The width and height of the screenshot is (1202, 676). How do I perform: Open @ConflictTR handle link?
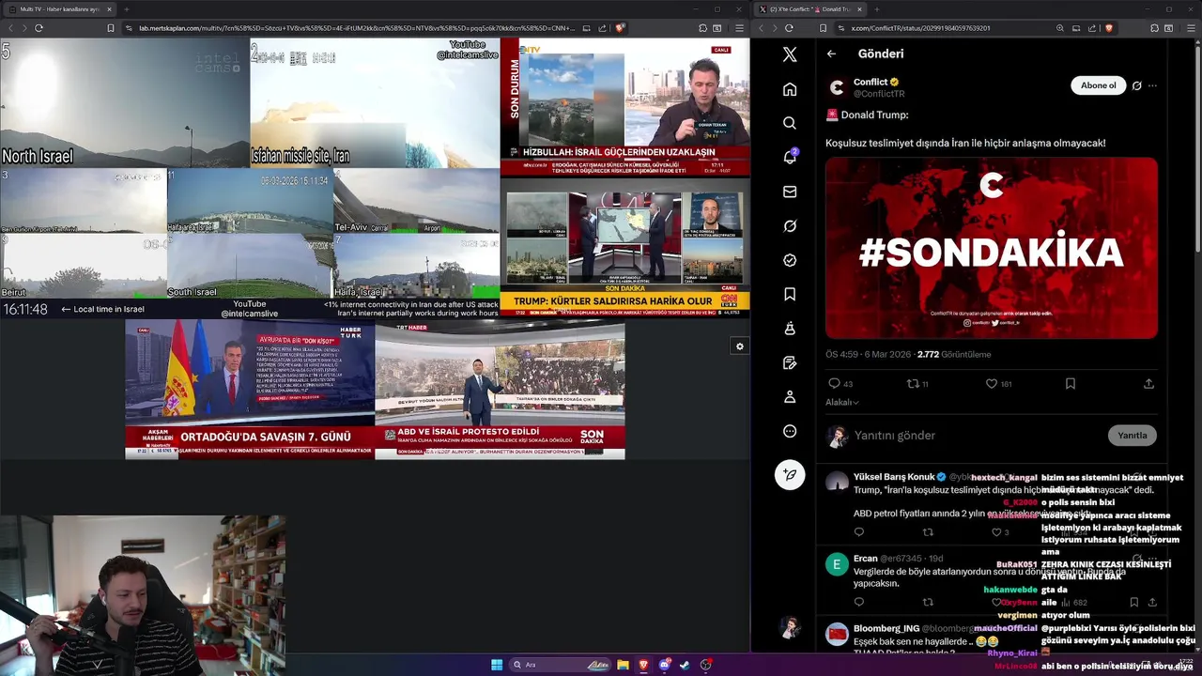coord(879,94)
